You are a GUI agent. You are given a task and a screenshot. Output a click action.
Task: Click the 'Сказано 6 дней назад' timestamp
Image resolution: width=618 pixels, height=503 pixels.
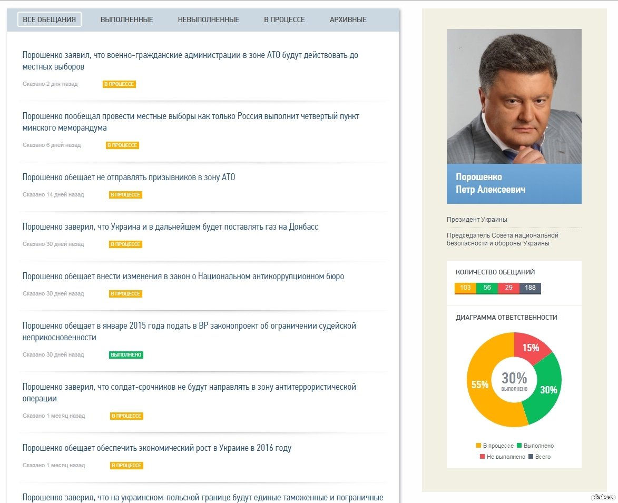tap(52, 145)
